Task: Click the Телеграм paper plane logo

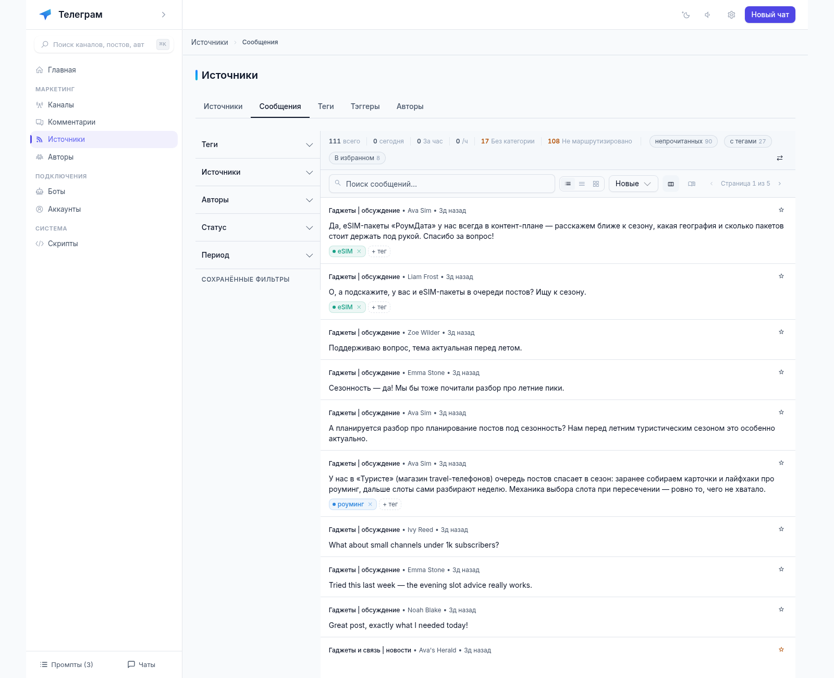Action: click(45, 15)
